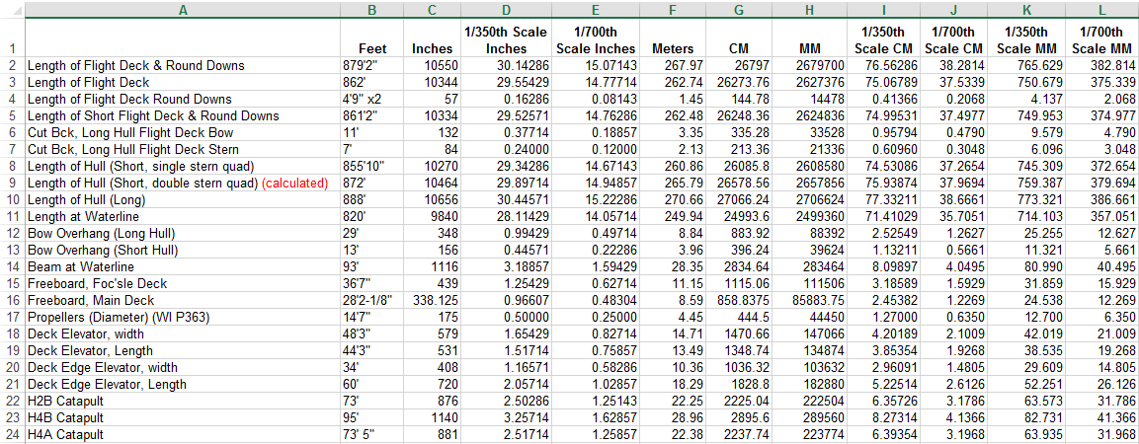Viewport: 1139px width, 444px height.
Task: Click the feet value 879'2"
Action: click(372, 66)
